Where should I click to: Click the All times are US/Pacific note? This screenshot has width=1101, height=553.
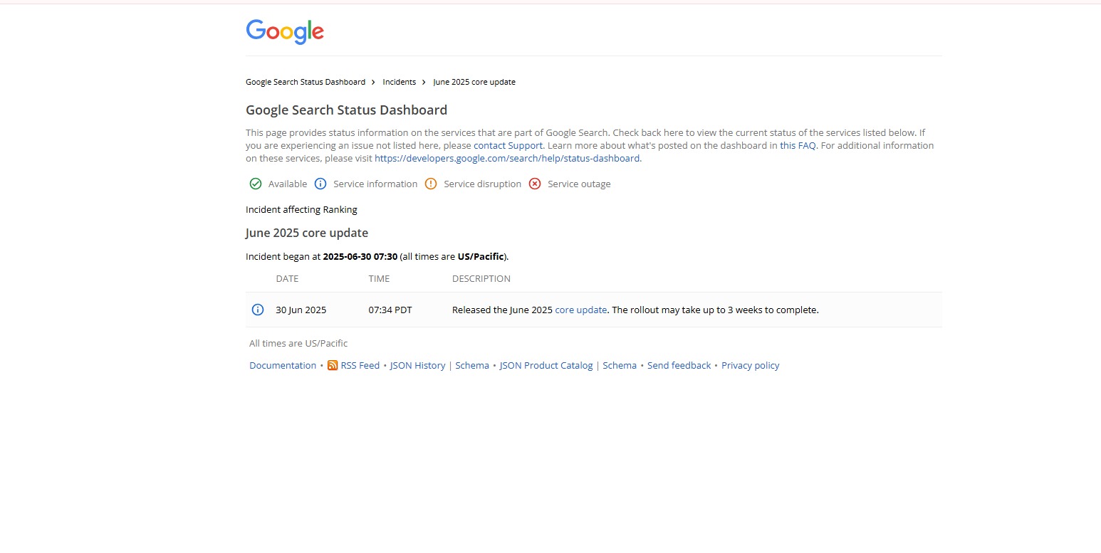(x=298, y=343)
